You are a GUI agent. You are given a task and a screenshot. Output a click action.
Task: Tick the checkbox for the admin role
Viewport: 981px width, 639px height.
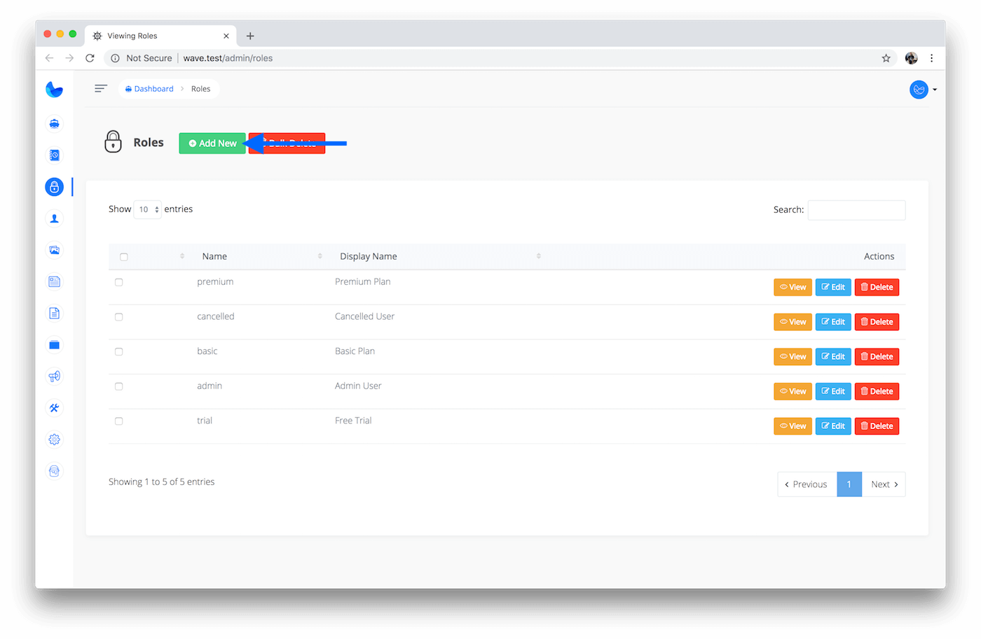pyautogui.click(x=119, y=386)
